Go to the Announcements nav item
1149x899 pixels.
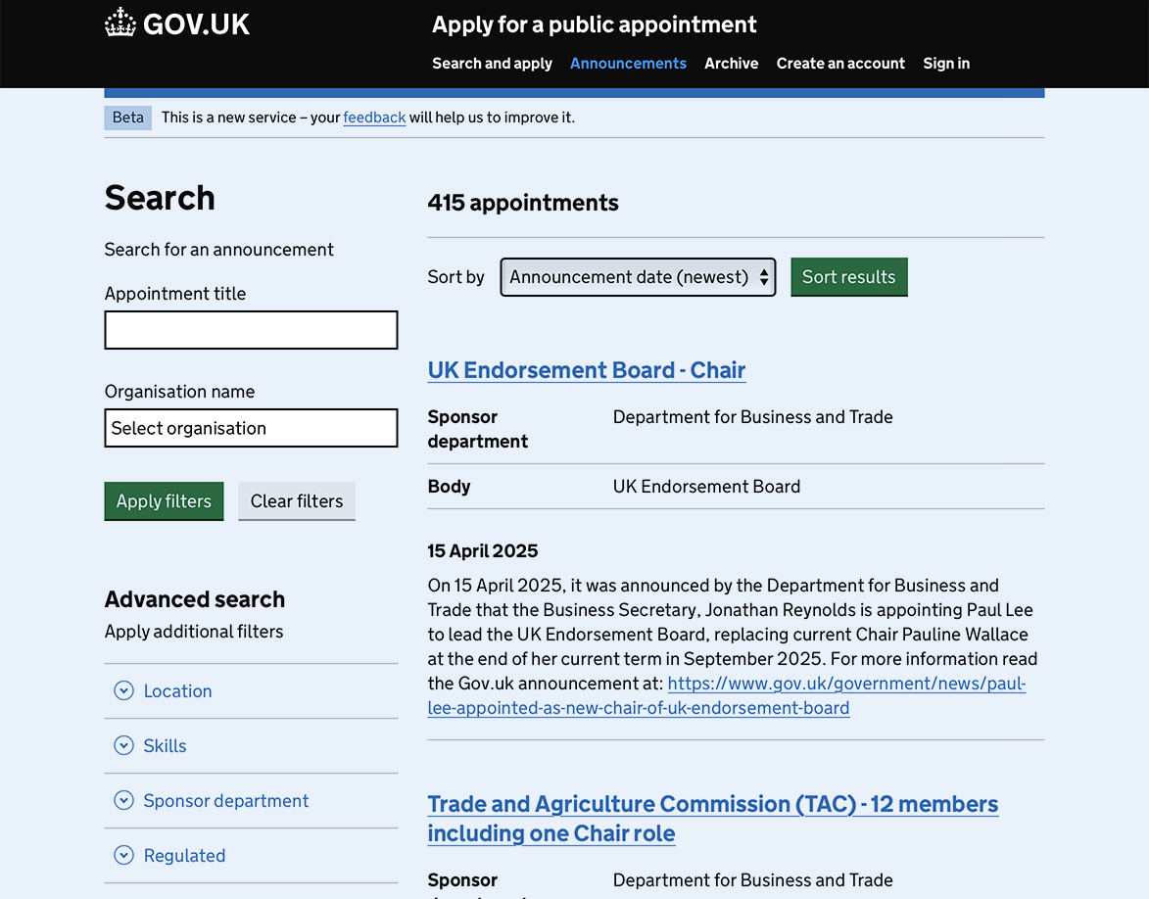(628, 64)
